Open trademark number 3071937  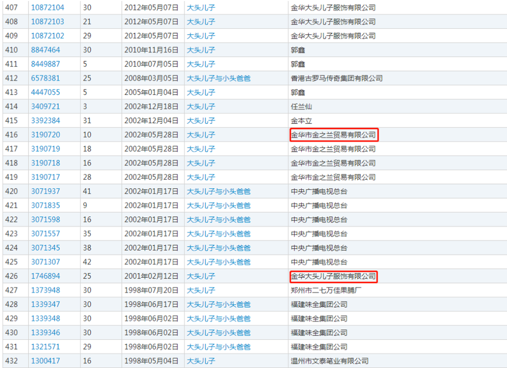(45, 192)
